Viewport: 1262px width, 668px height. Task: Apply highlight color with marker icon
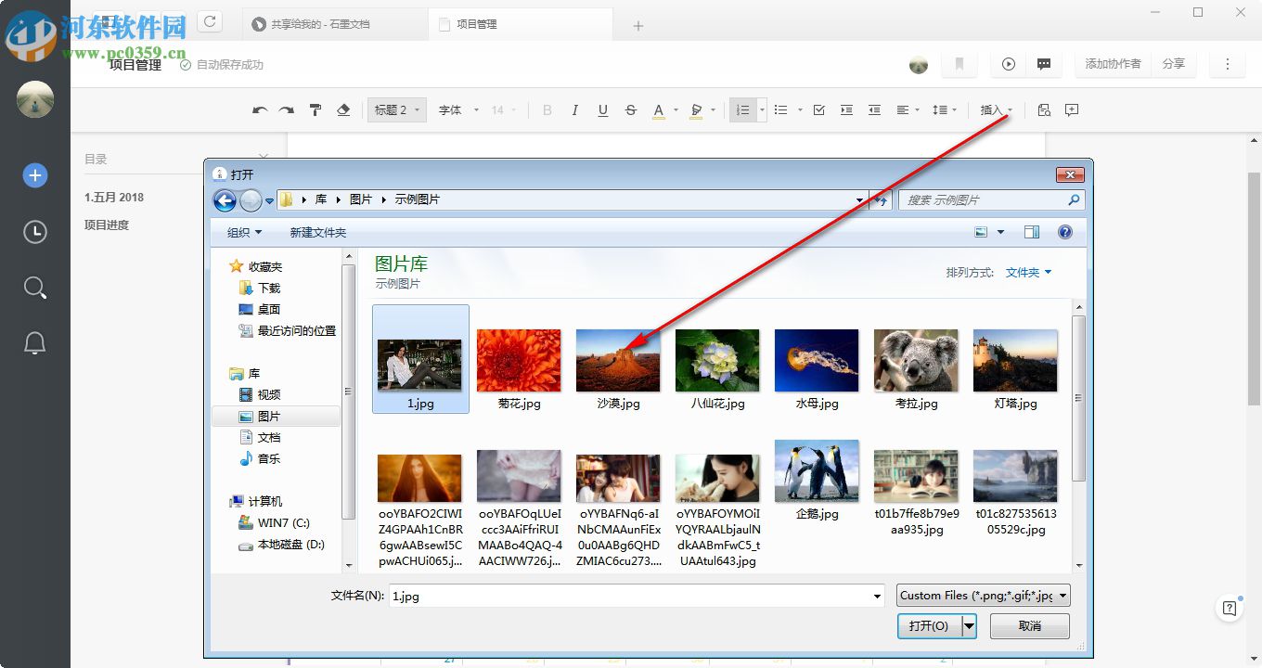pos(697,110)
